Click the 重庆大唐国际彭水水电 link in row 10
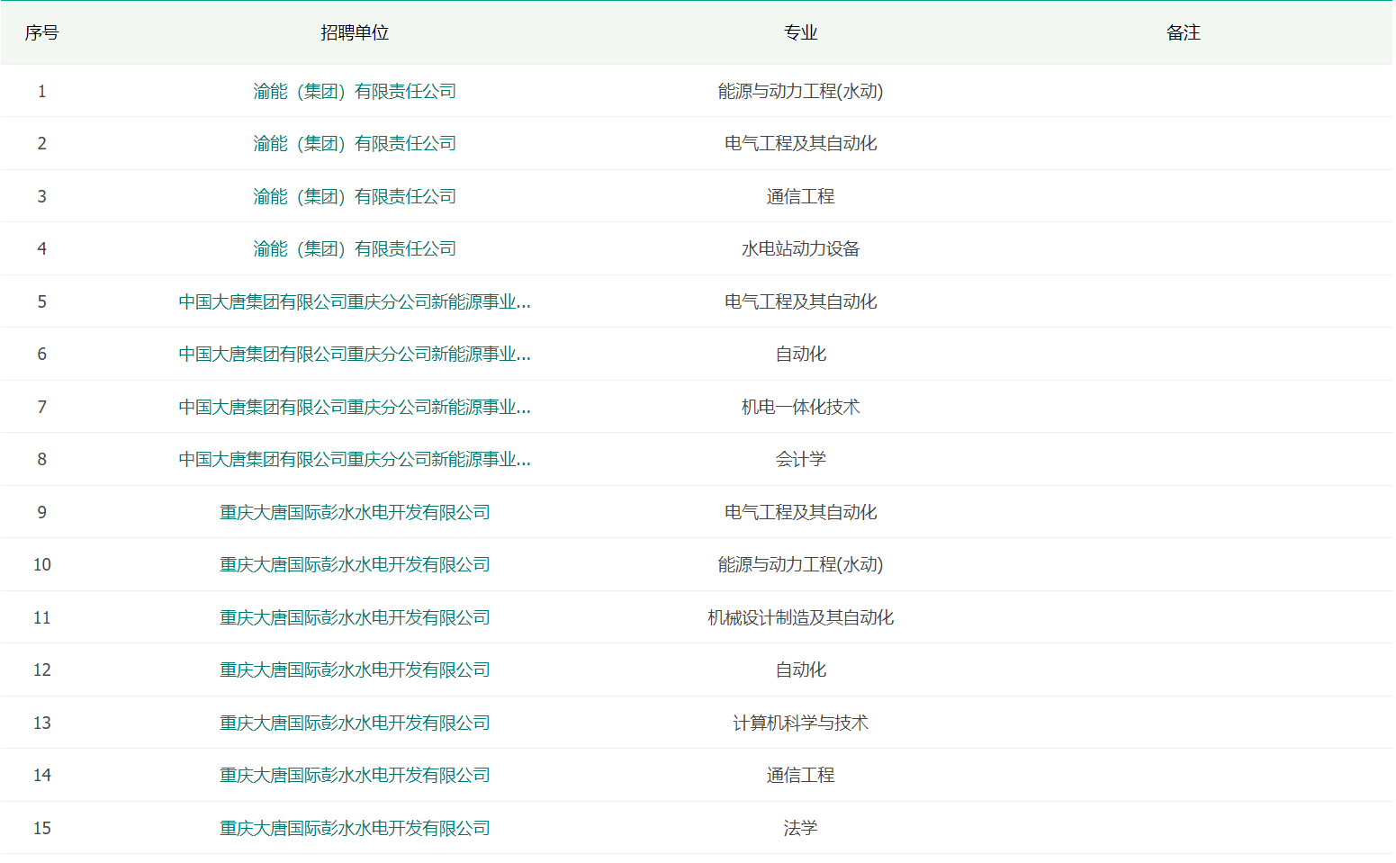 [x=355, y=564]
